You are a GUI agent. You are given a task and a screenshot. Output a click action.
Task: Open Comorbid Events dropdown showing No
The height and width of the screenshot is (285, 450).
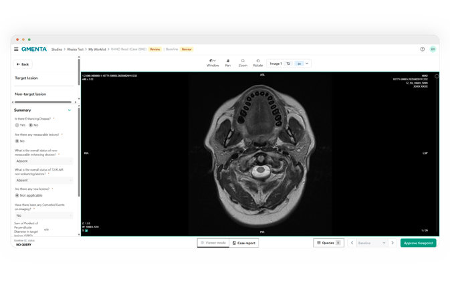[x=44, y=215]
